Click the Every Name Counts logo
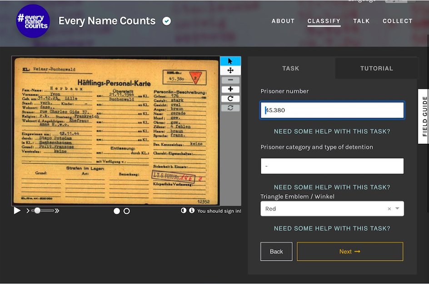Viewport: 429px width, 284px height. [x=33, y=21]
